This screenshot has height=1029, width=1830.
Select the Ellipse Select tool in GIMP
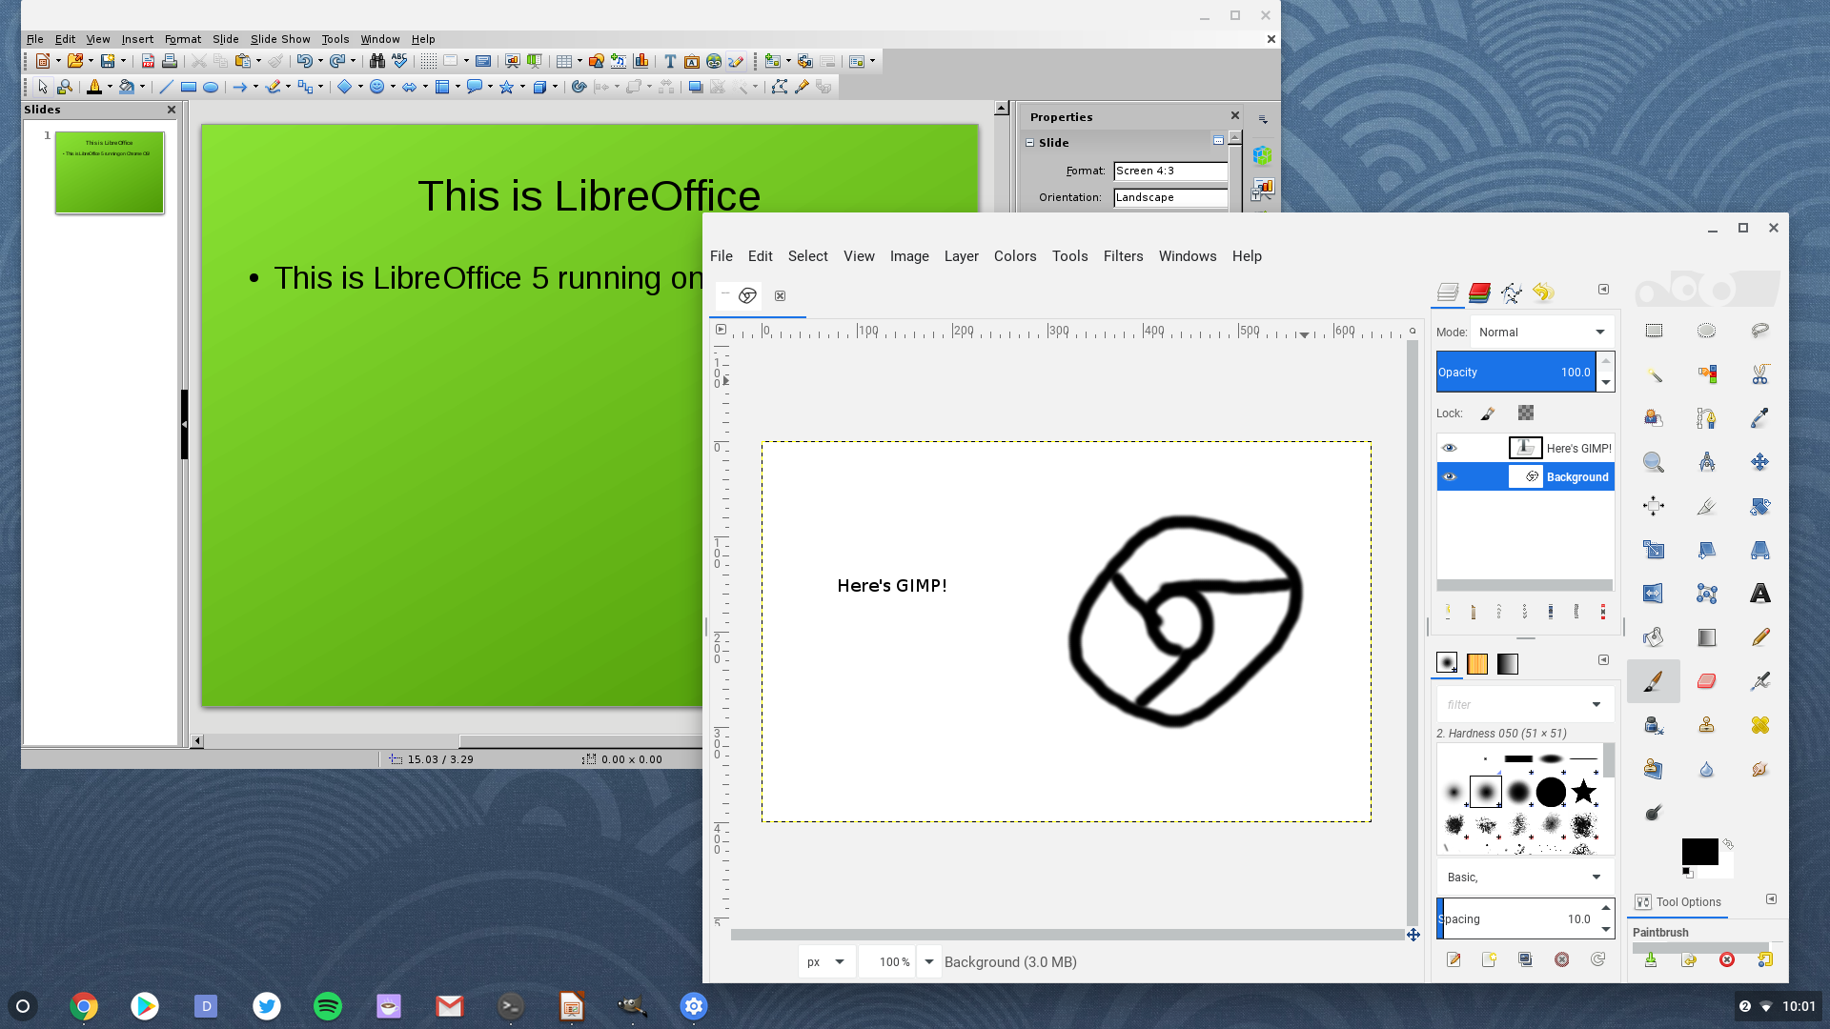click(1706, 331)
